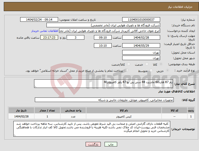Click the -- item code cell

(175, 116)
